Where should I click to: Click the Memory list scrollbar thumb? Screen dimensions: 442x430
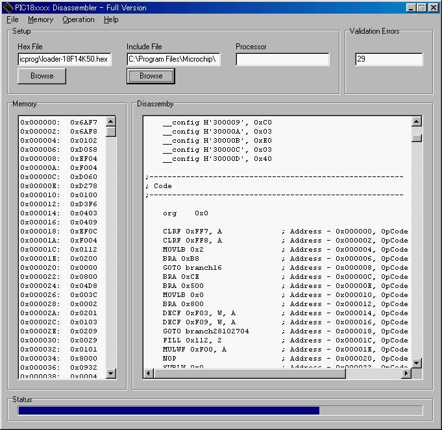[x=111, y=132]
